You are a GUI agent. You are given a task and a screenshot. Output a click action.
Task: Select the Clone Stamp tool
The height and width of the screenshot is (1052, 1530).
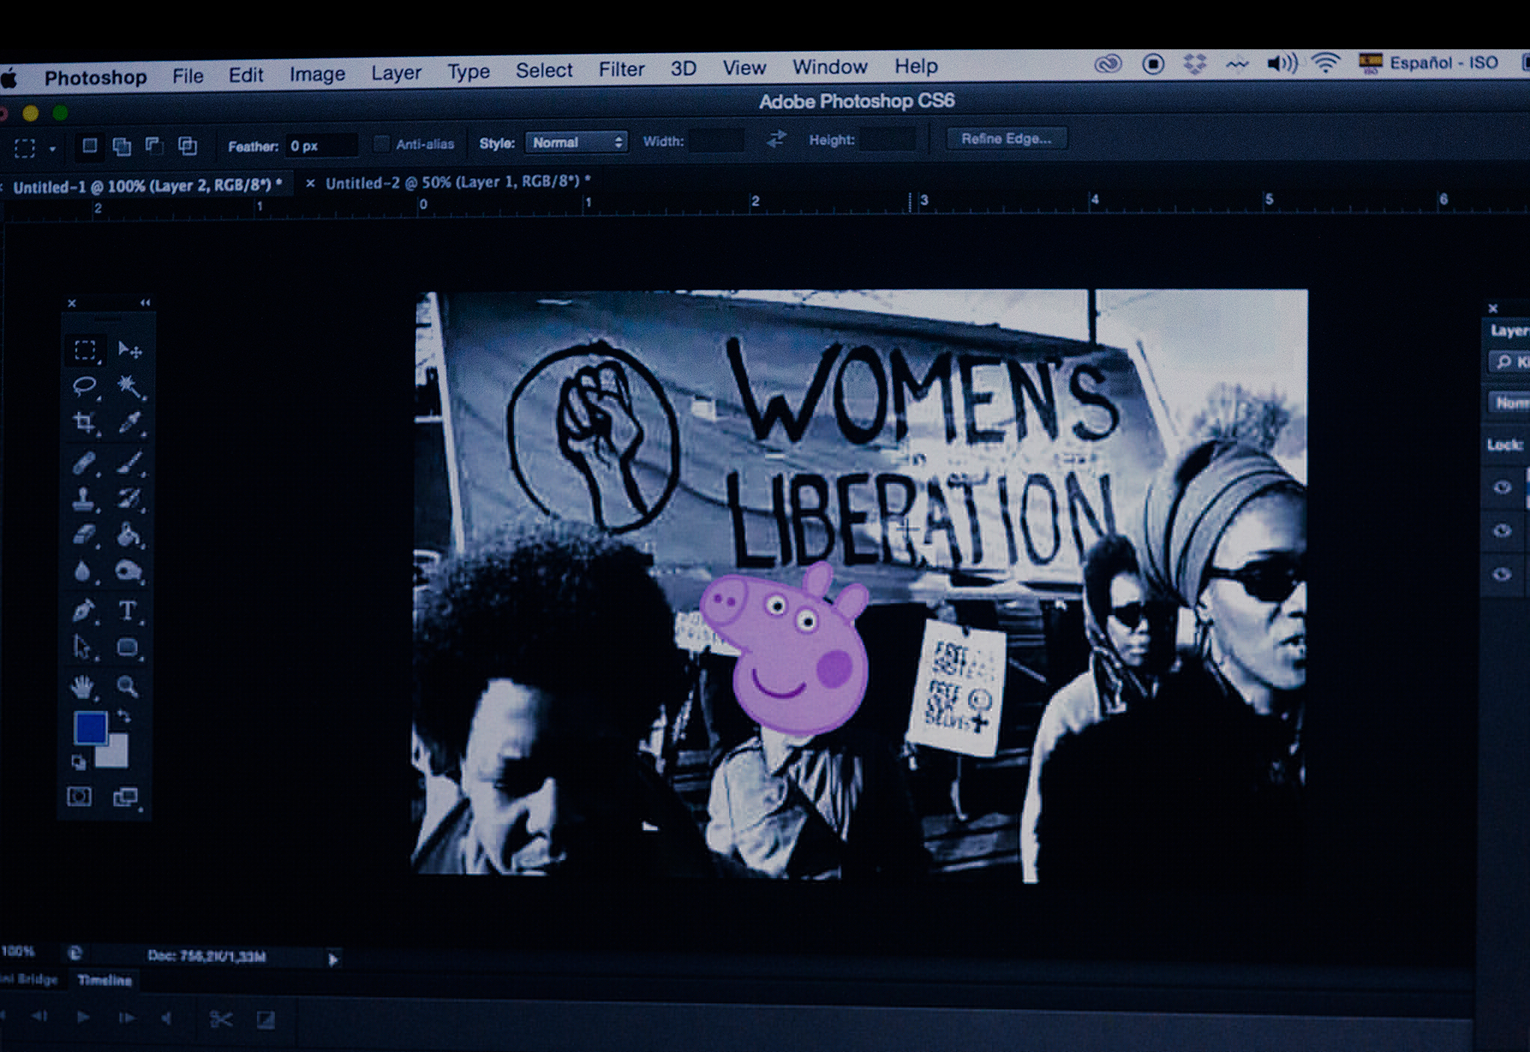coord(84,499)
